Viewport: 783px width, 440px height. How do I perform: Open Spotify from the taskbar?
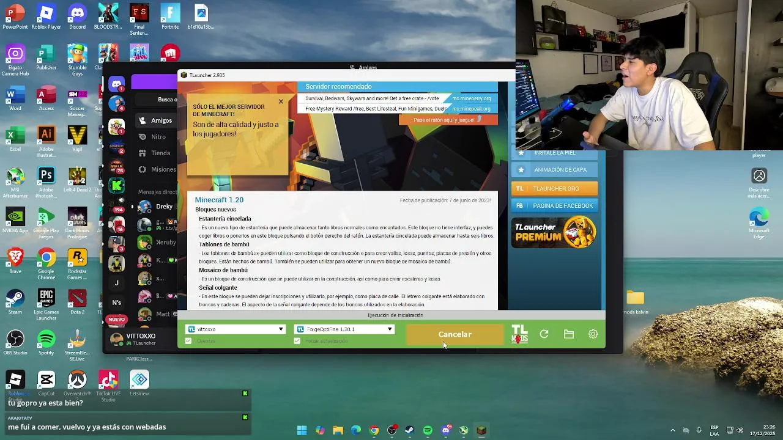click(428, 430)
